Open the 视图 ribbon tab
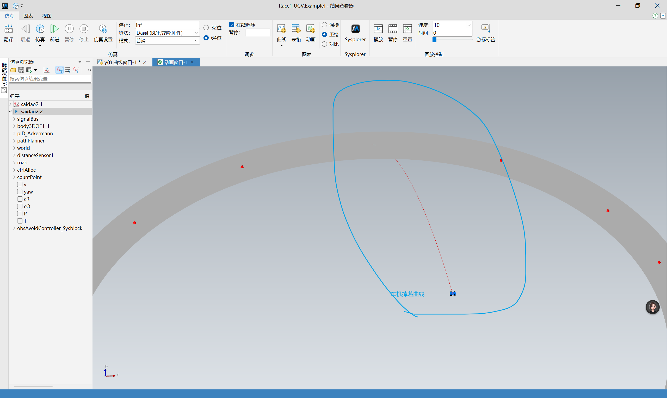The image size is (667, 398). 47,16
